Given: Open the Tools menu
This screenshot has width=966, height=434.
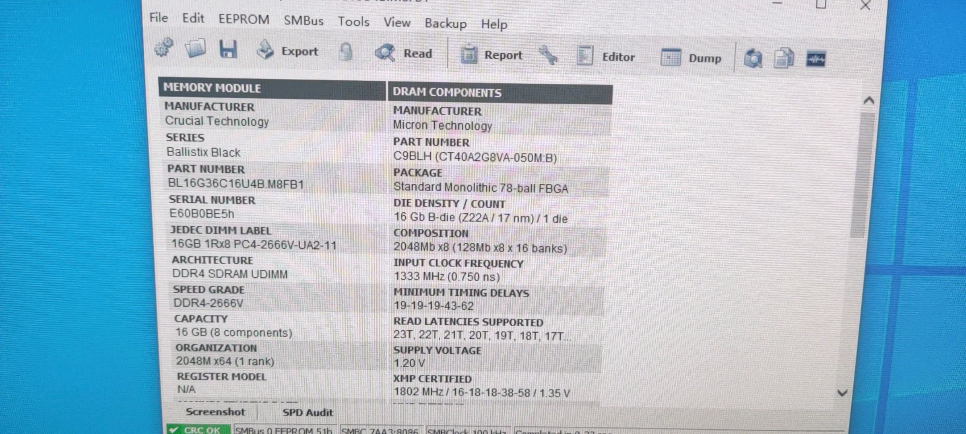Looking at the screenshot, I should coord(353,21).
